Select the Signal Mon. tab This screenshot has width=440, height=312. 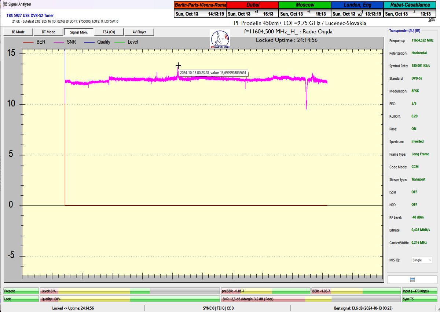click(78, 32)
